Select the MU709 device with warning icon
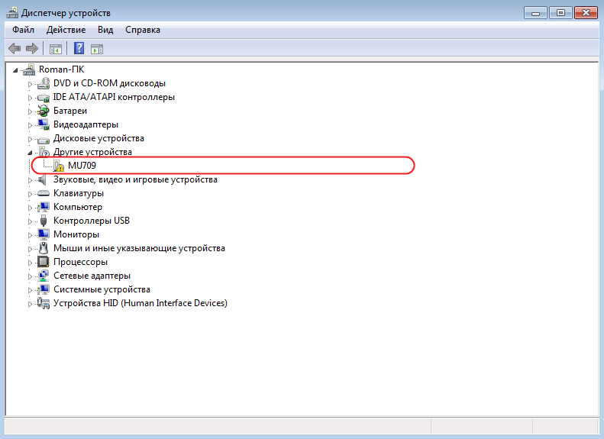This screenshot has height=439, width=604. coord(81,166)
